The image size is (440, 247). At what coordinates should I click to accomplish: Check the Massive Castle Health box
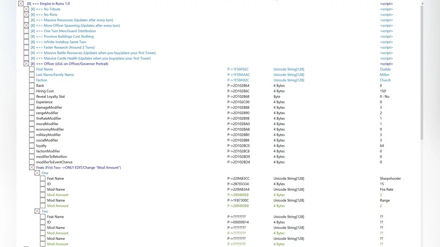click(26, 58)
